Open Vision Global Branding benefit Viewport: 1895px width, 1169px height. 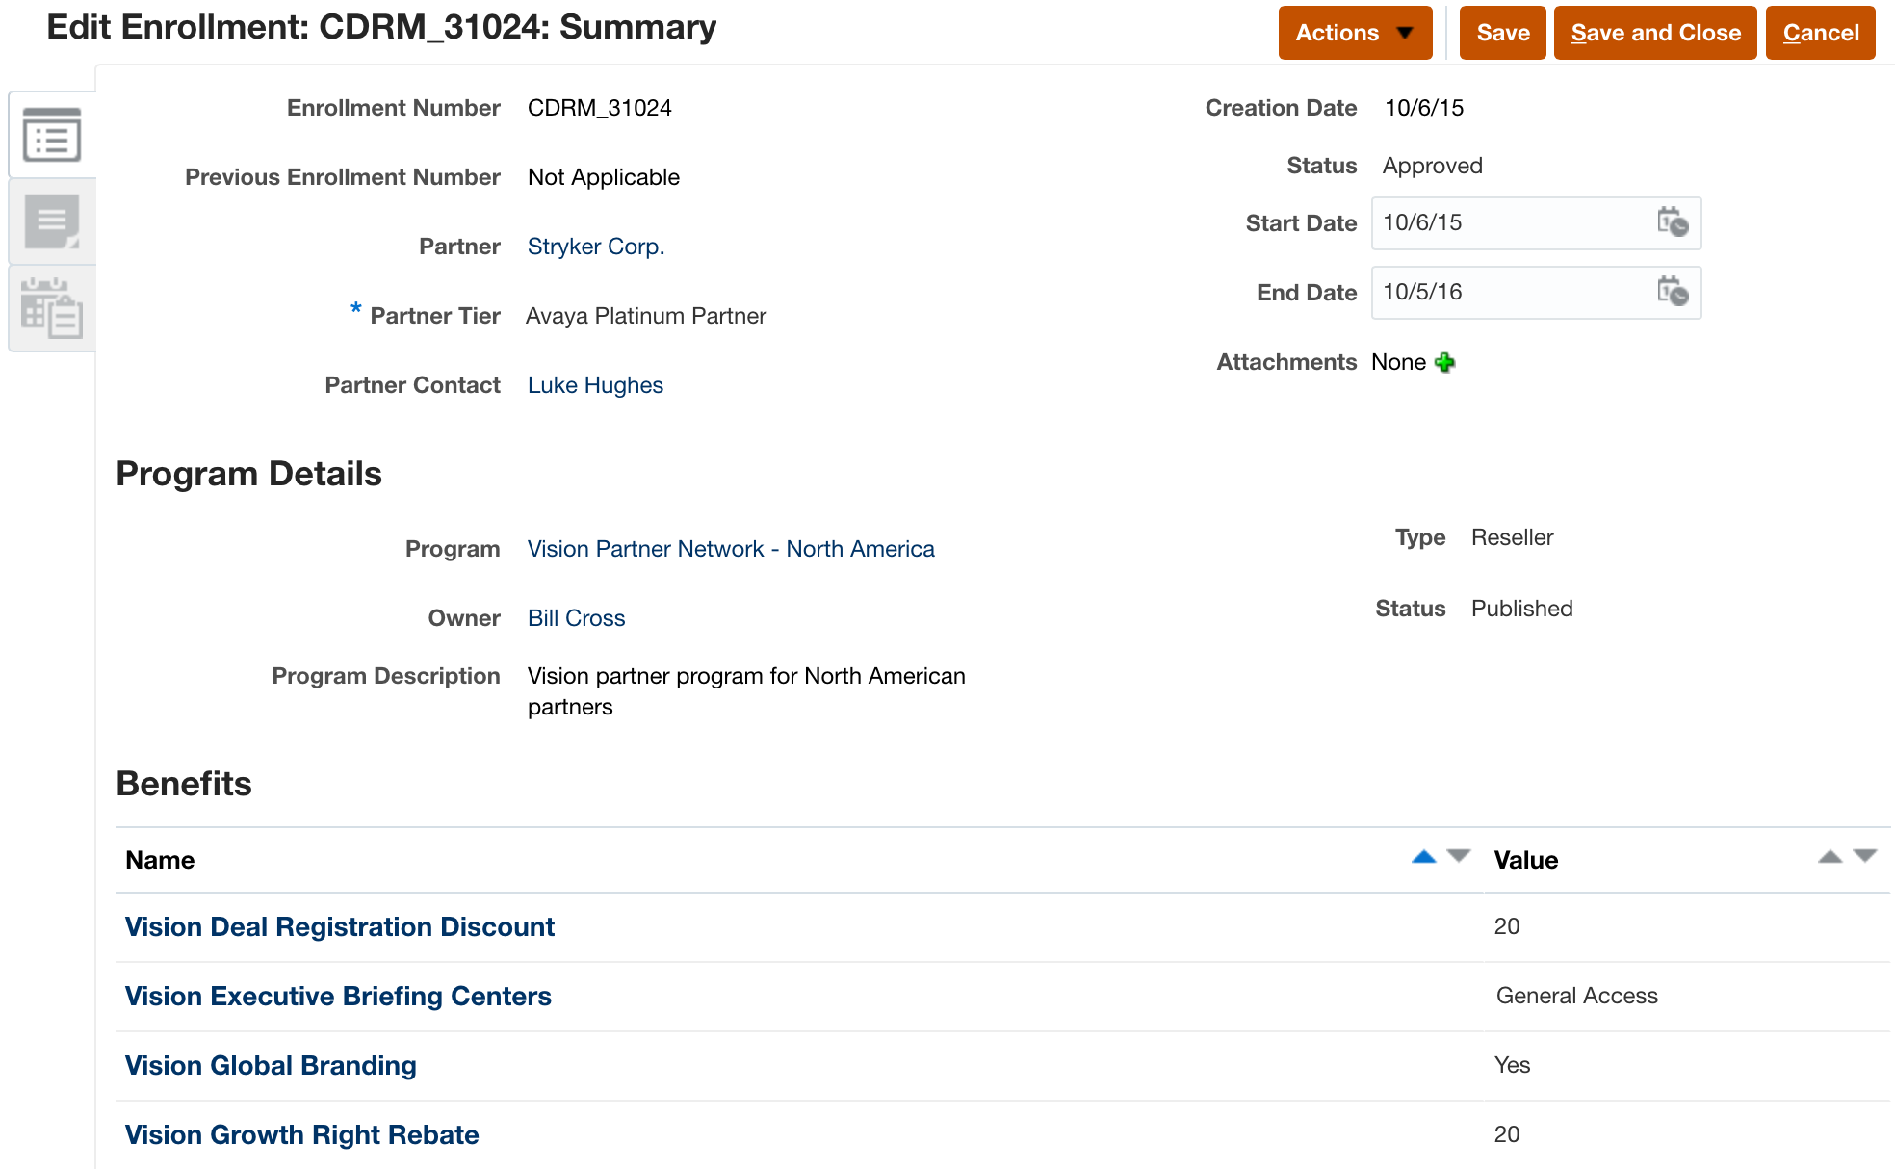(x=271, y=1065)
